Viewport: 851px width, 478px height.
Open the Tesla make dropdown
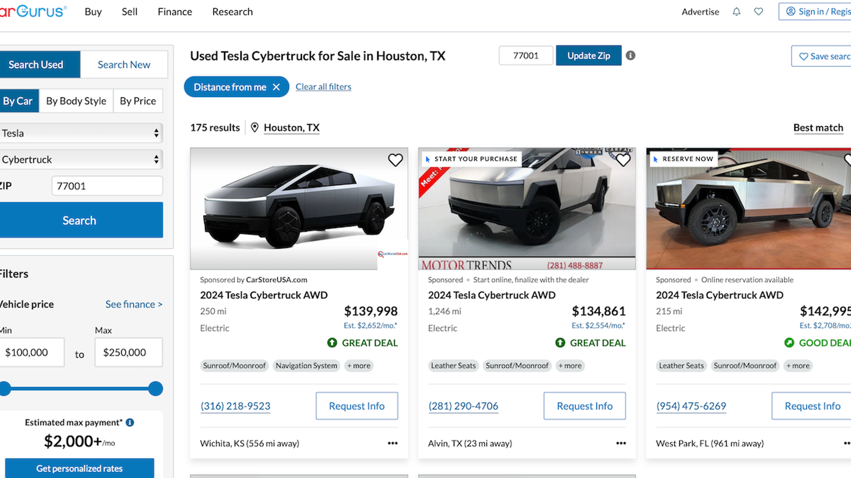(80, 133)
